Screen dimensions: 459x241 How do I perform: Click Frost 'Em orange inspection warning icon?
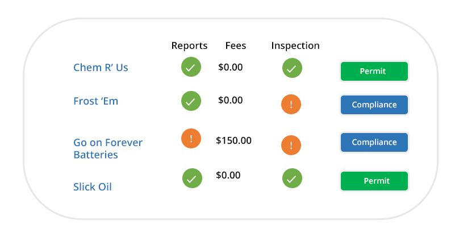point(291,104)
